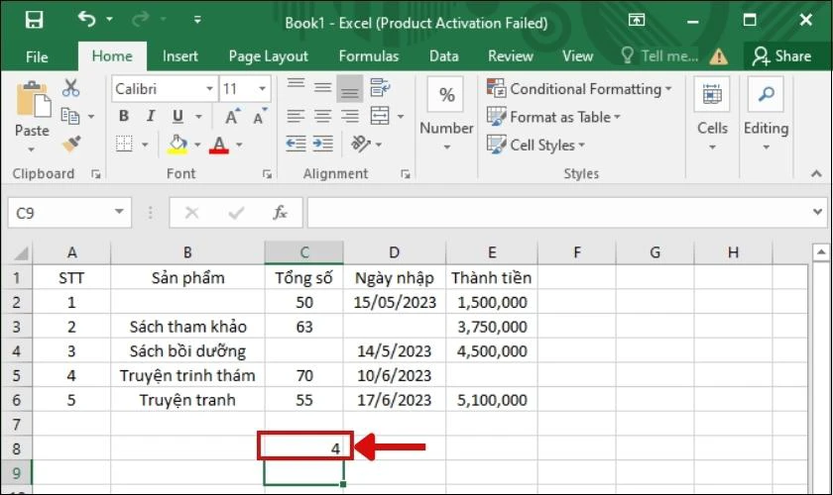833x495 pixels.
Task: Open the undo history dropdown arrow
Action: pos(109,20)
